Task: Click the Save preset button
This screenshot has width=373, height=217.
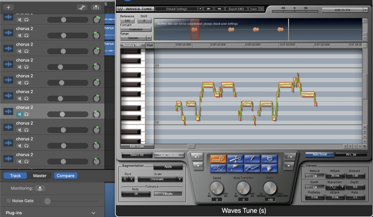Action: (253, 9)
